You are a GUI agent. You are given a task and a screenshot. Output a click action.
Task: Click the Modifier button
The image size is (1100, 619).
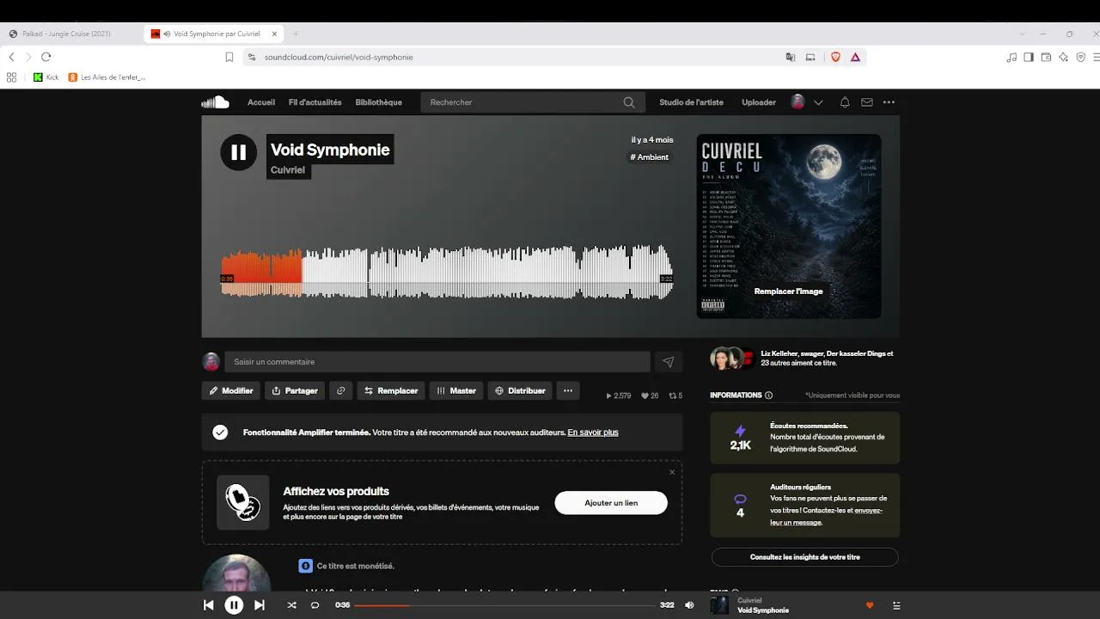[231, 390]
